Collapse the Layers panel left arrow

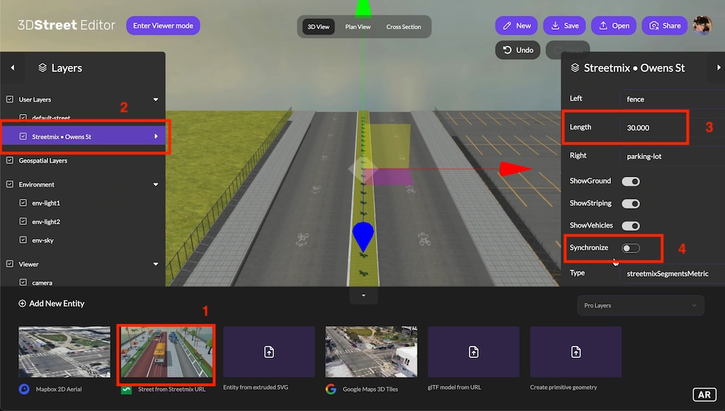pyautogui.click(x=13, y=67)
